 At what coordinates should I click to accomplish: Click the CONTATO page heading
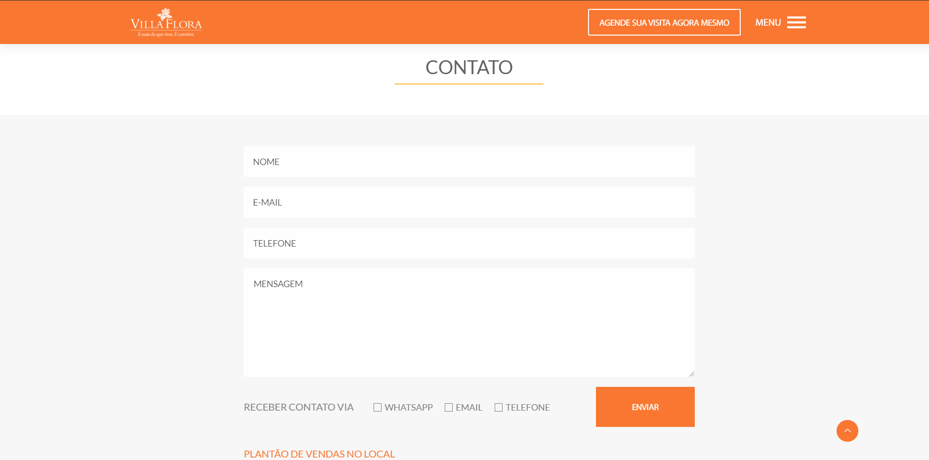tap(469, 68)
